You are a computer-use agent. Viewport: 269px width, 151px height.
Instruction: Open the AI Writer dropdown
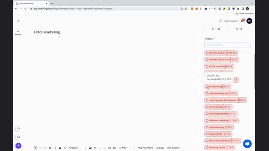[127, 148]
